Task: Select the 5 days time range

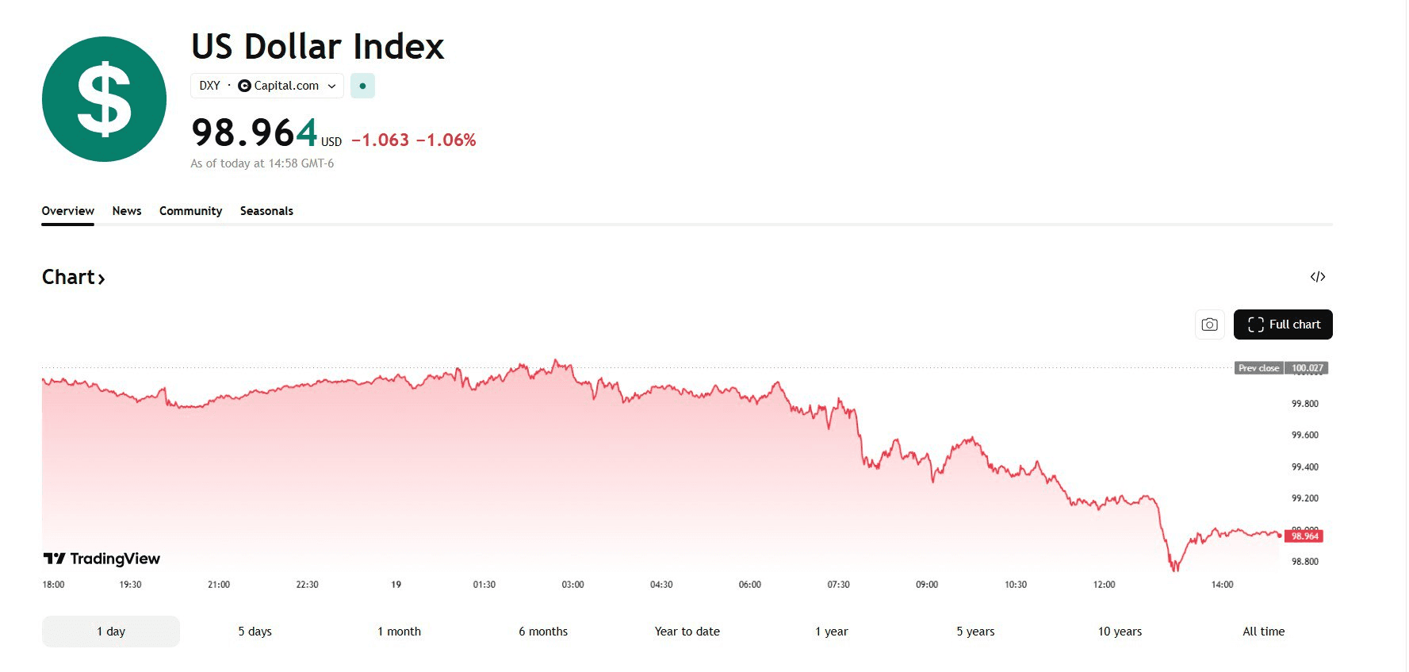Action: point(255,632)
